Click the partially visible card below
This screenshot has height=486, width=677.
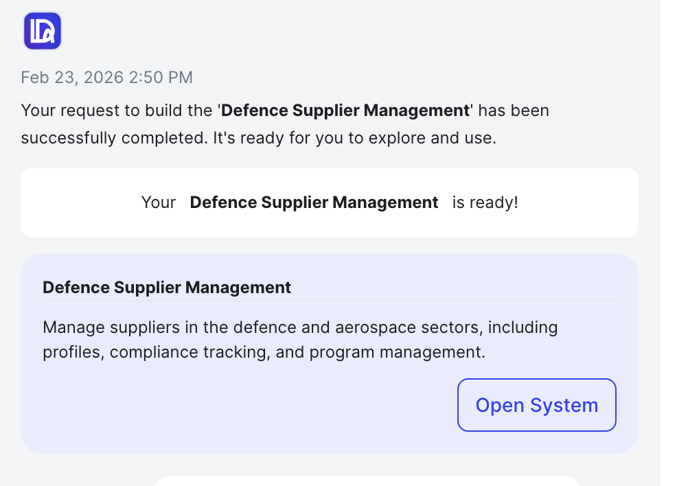[x=369, y=482]
